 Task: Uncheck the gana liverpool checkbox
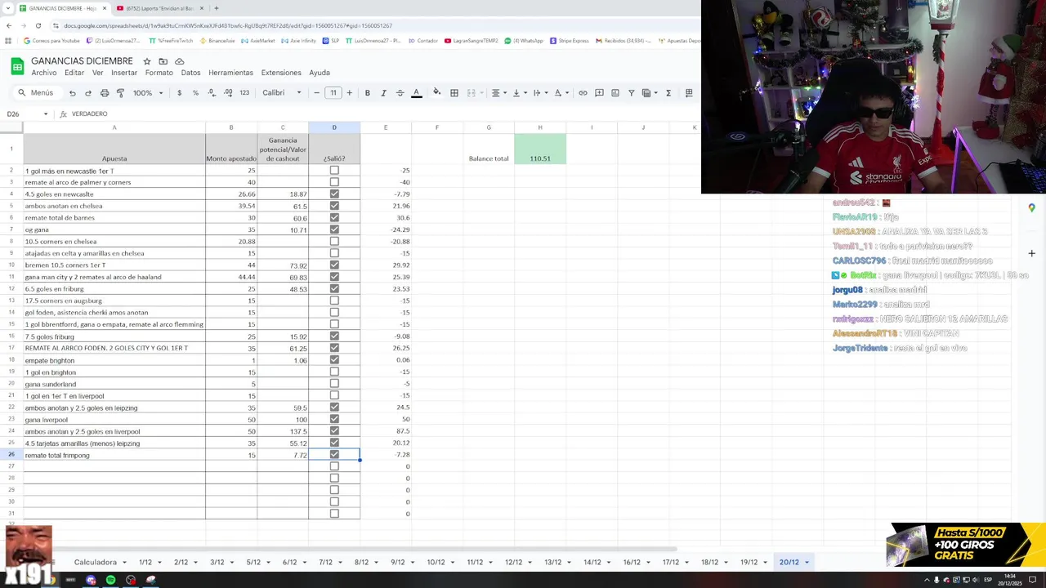(334, 419)
